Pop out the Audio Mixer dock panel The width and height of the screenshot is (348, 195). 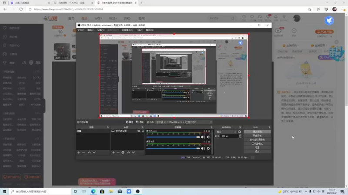tap(211, 127)
